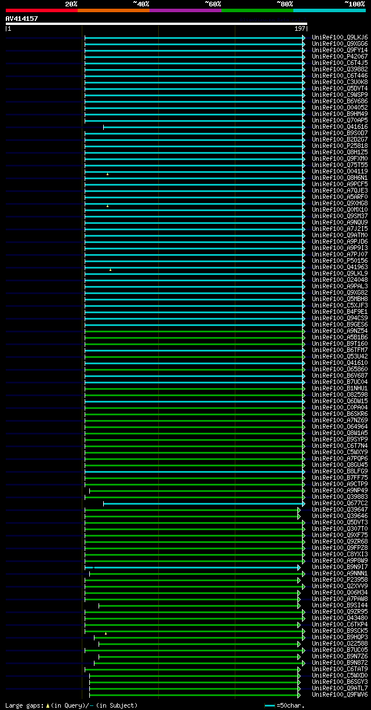Open hit UniRef100_C3U0K8
Viewport: 371px width, 710px height.
point(340,82)
